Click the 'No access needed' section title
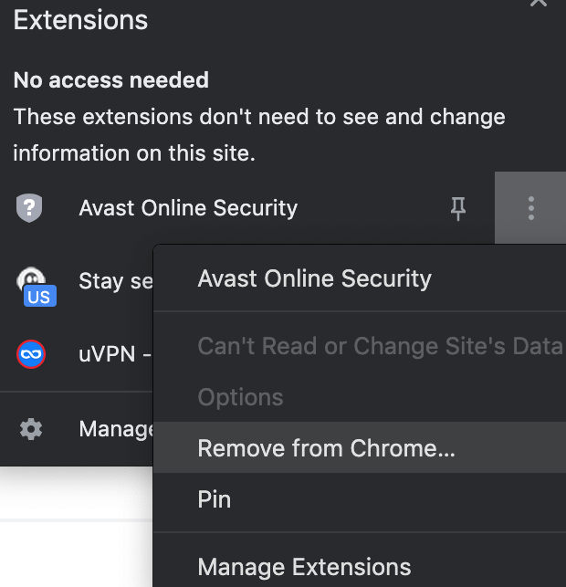The height and width of the screenshot is (587, 566). [x=111, y=80]
